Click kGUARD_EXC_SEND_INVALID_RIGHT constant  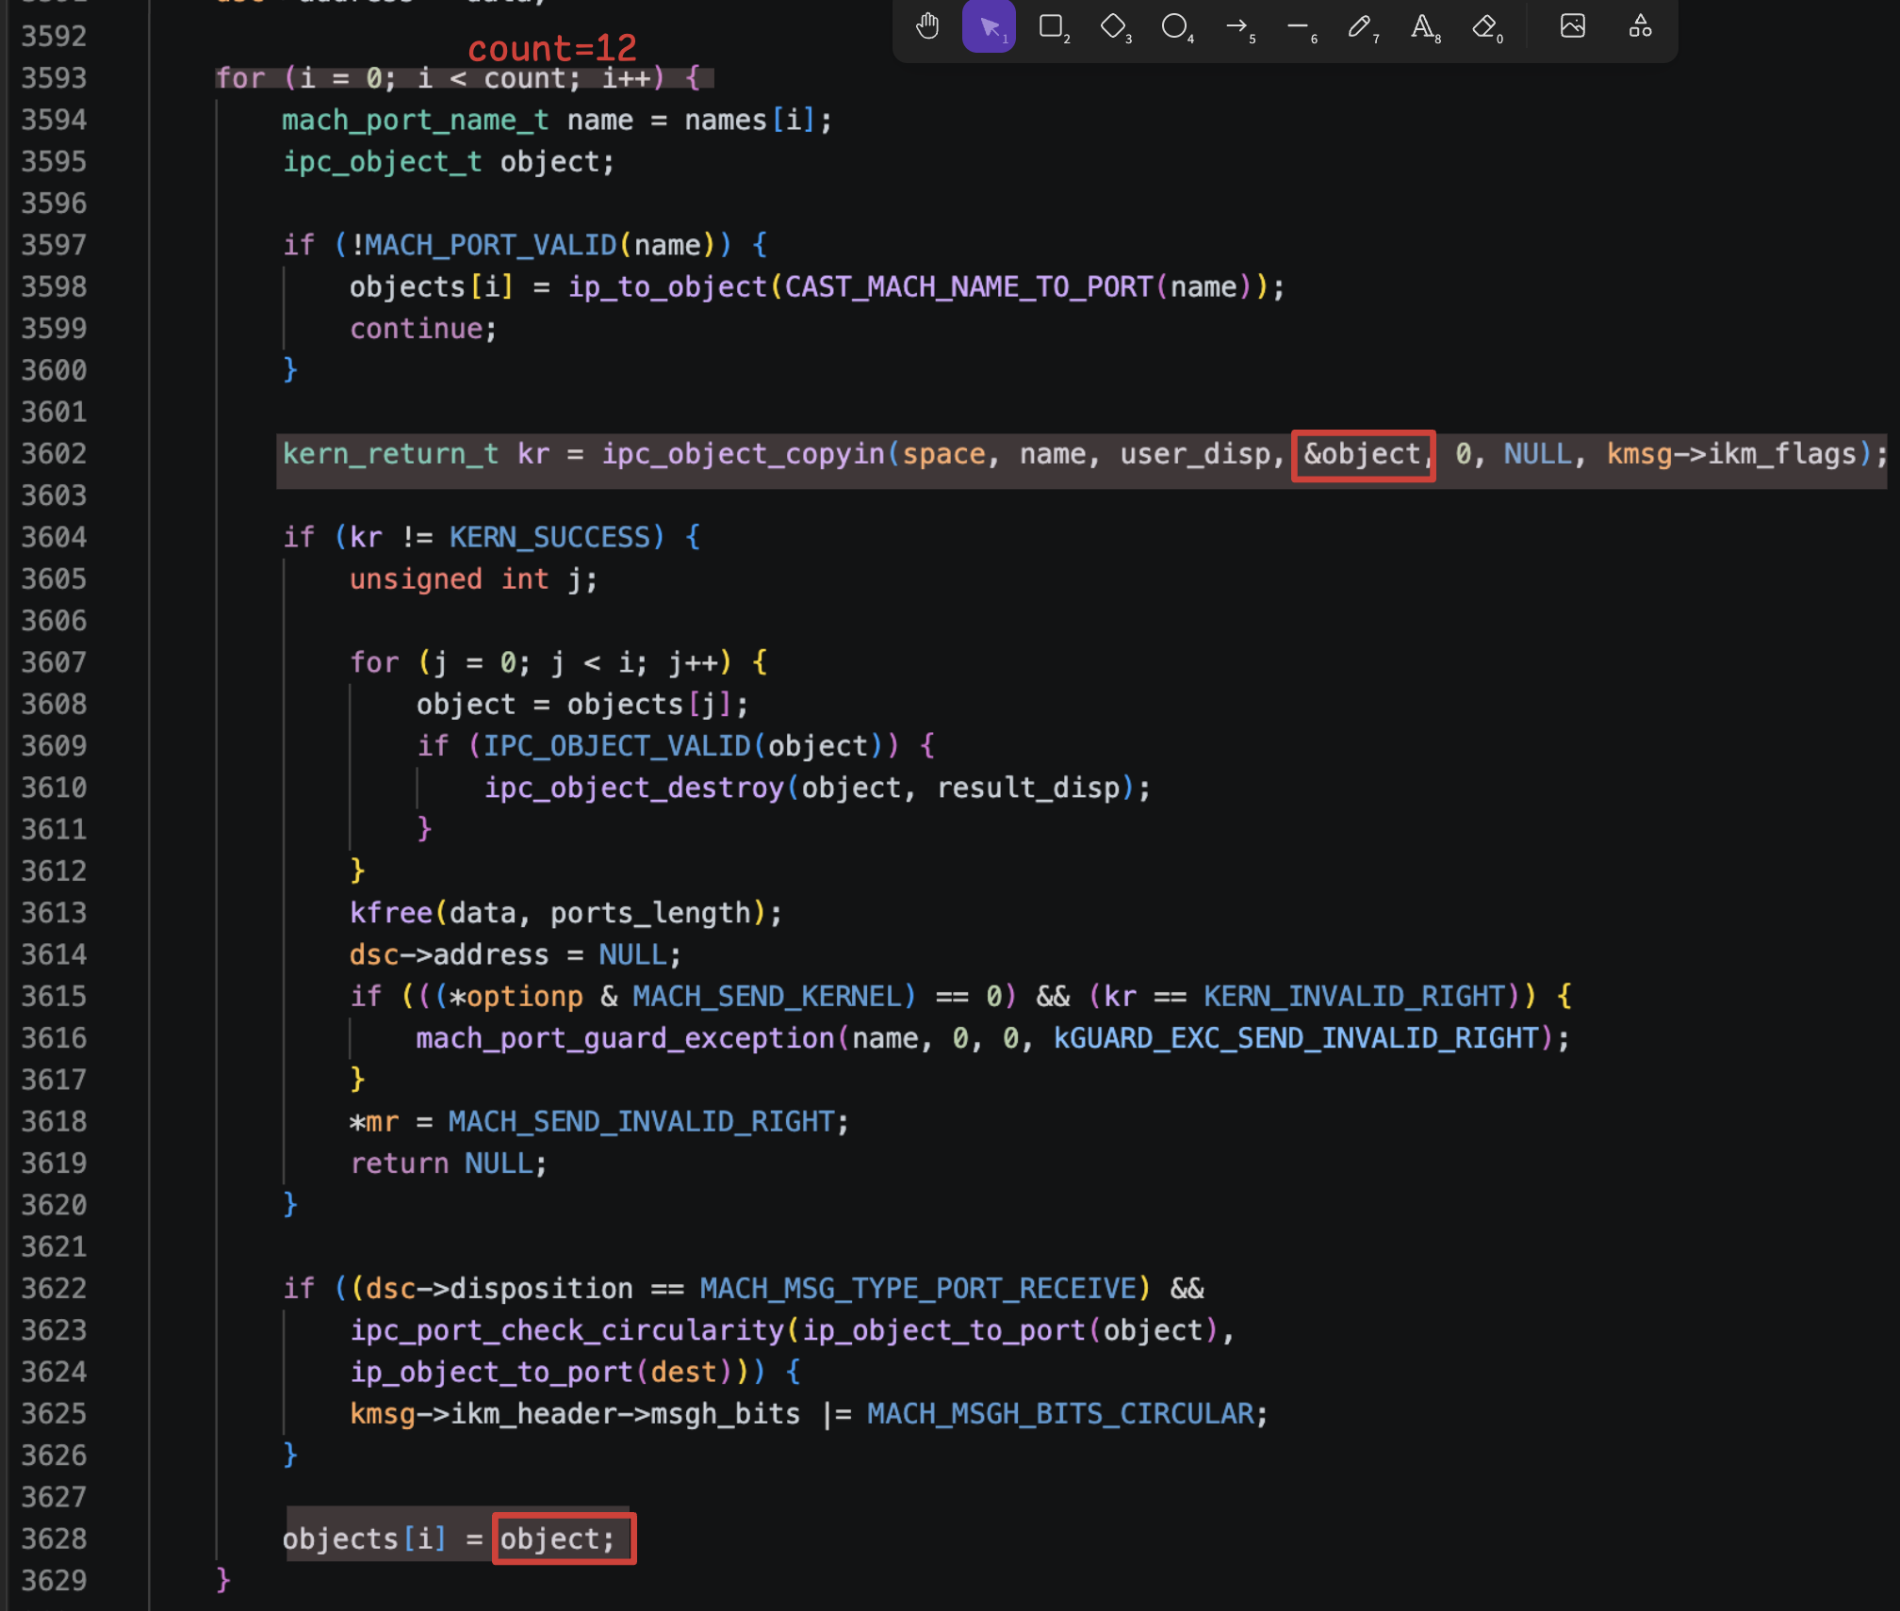click(1296, 1038)
